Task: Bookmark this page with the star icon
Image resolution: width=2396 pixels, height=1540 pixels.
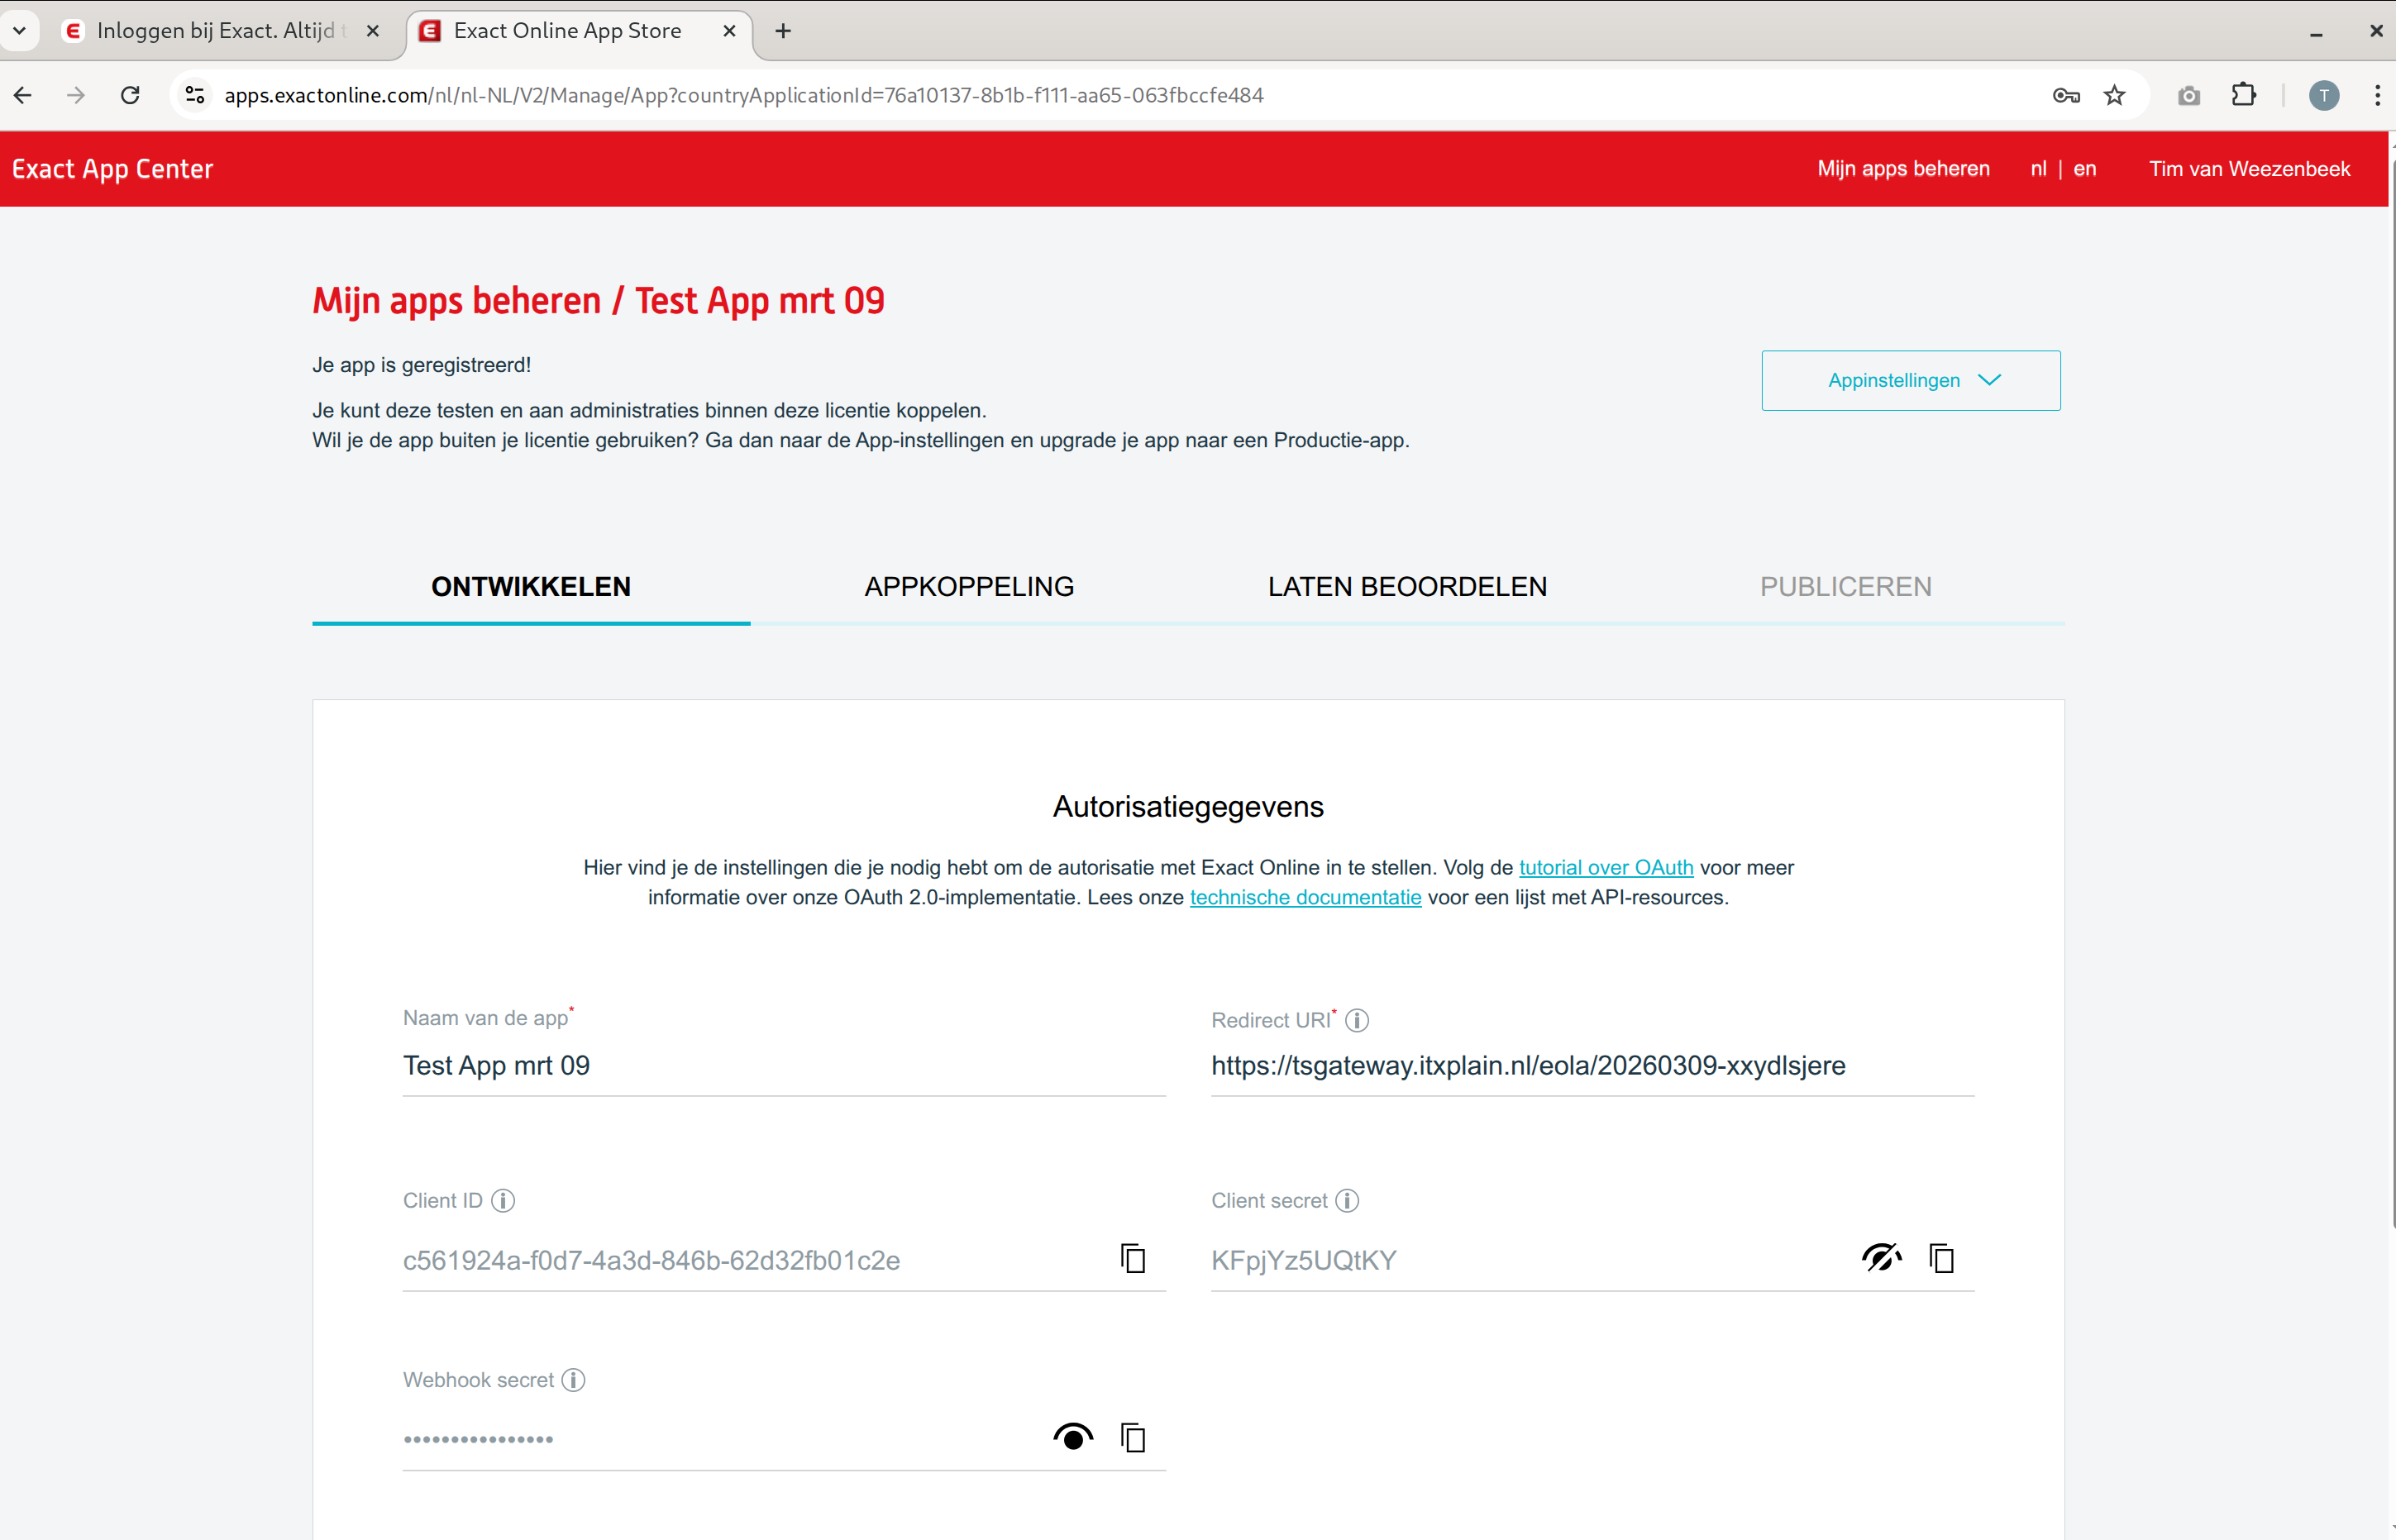Action: [x=2114, y=95]
